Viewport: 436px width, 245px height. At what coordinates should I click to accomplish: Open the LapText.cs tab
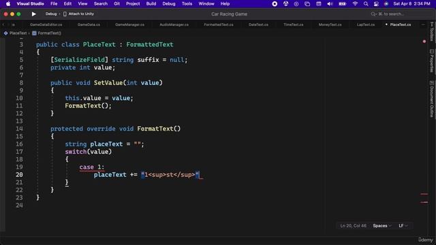(366, 24)
